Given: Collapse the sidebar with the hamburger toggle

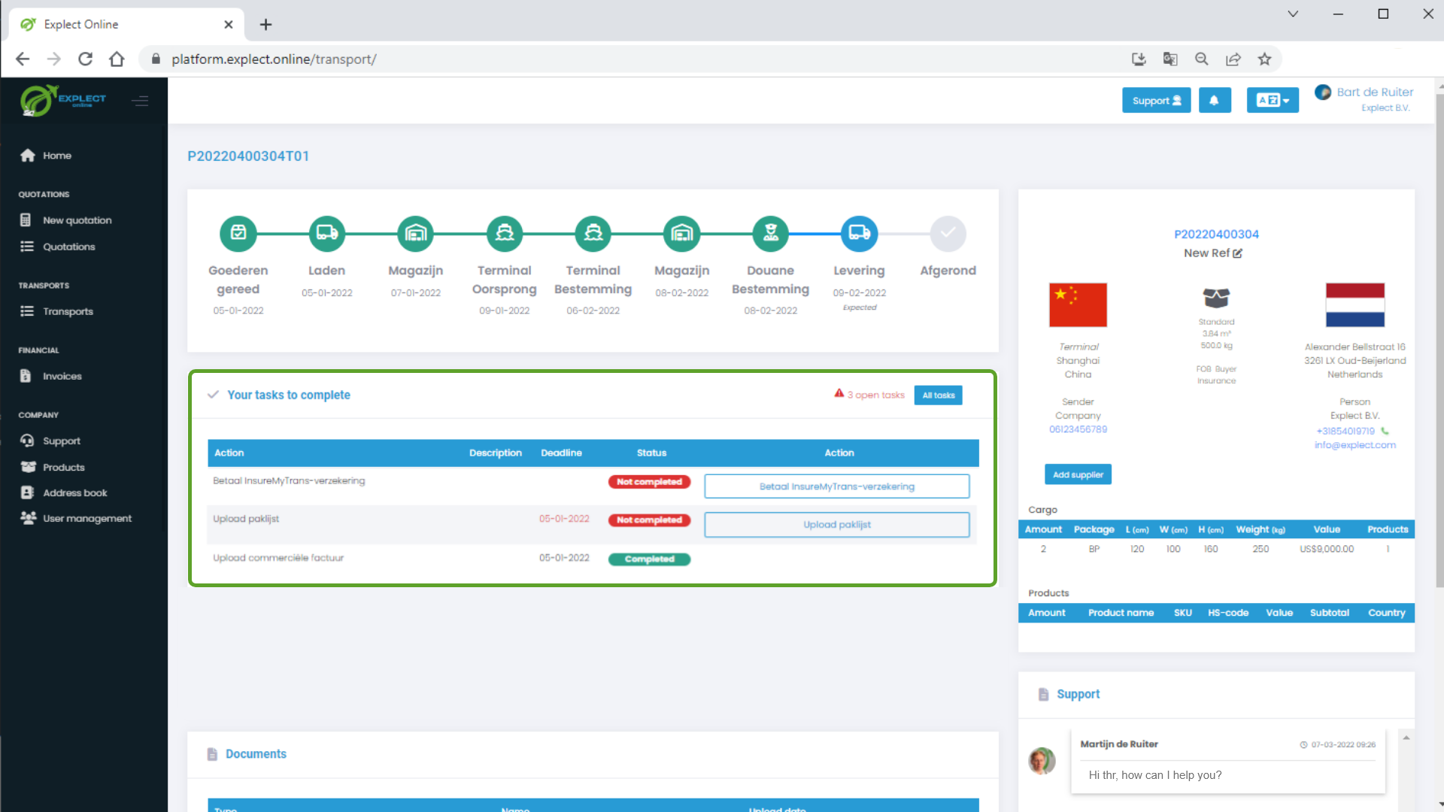Looking at the screenshot, I should pyautogui.click(x=141, y=100).
